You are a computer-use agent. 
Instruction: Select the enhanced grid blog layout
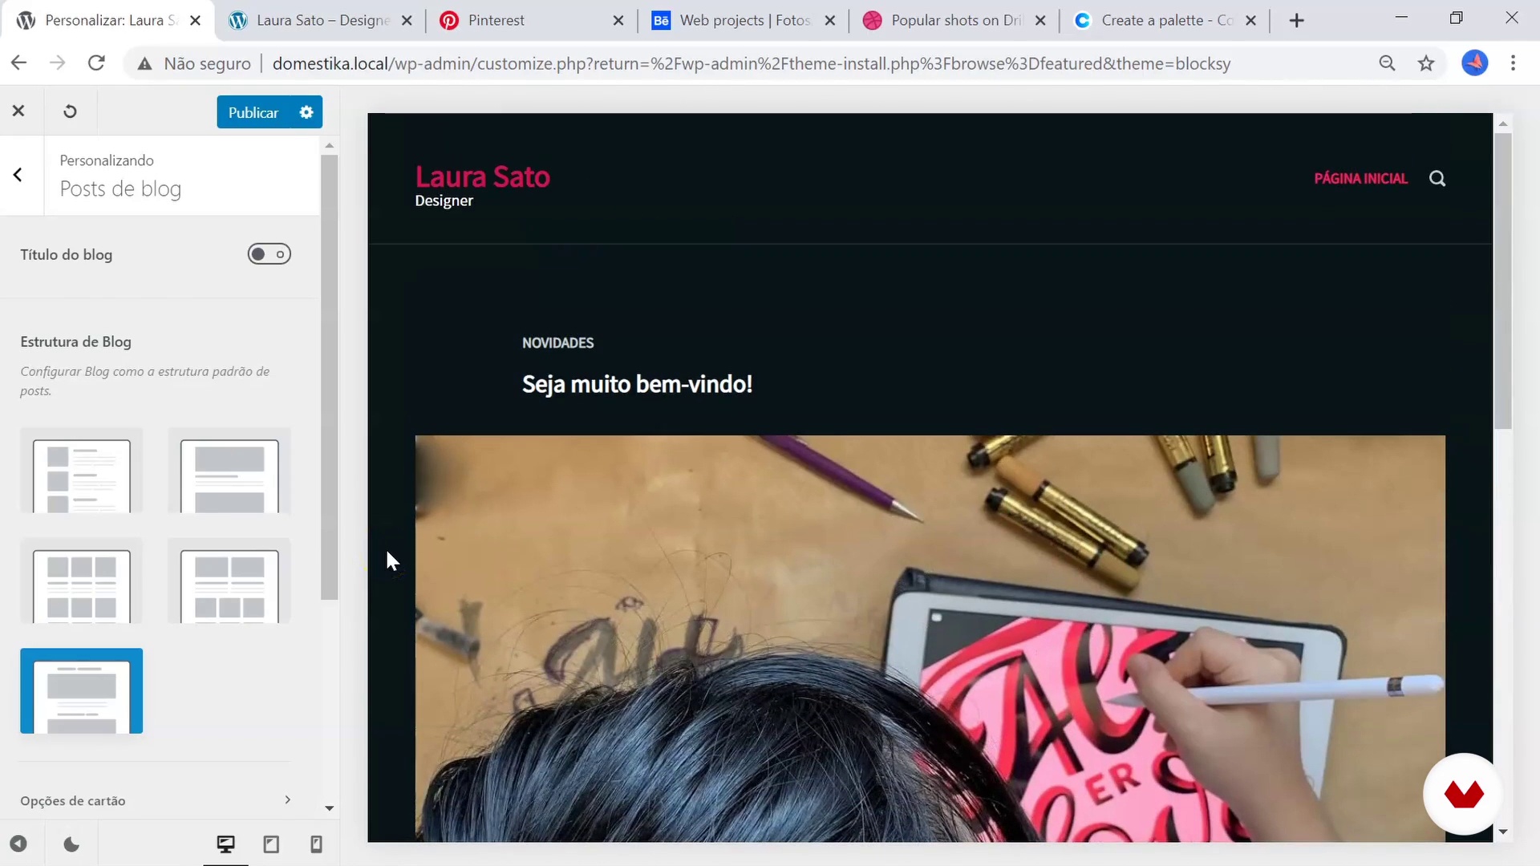pos(229,581)
